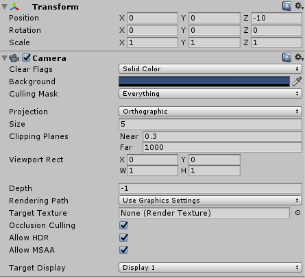This screenshot has height=278, width=305.
Task: Uncheck Occlusion Culling
Action: (123, 225)
